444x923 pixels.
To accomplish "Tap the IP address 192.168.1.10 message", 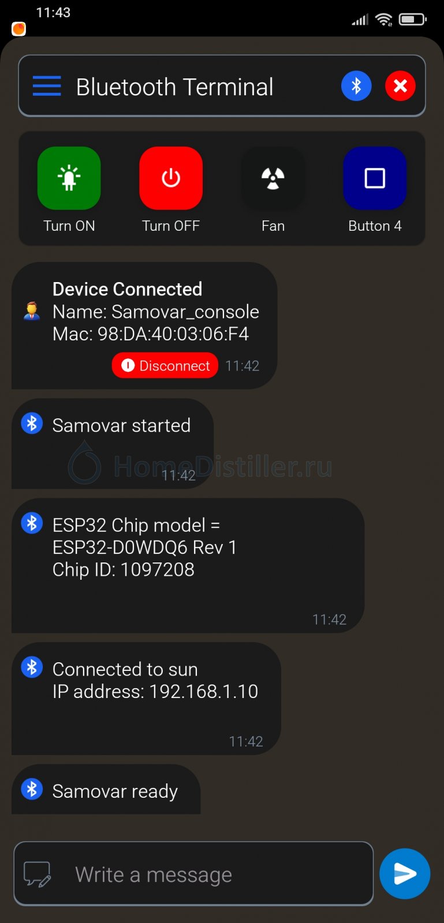I will pyautogui.click(x=146, y=699).
